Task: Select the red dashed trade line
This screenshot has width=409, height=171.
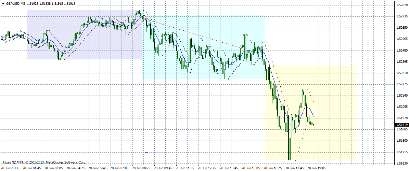Action: (193, 33)
